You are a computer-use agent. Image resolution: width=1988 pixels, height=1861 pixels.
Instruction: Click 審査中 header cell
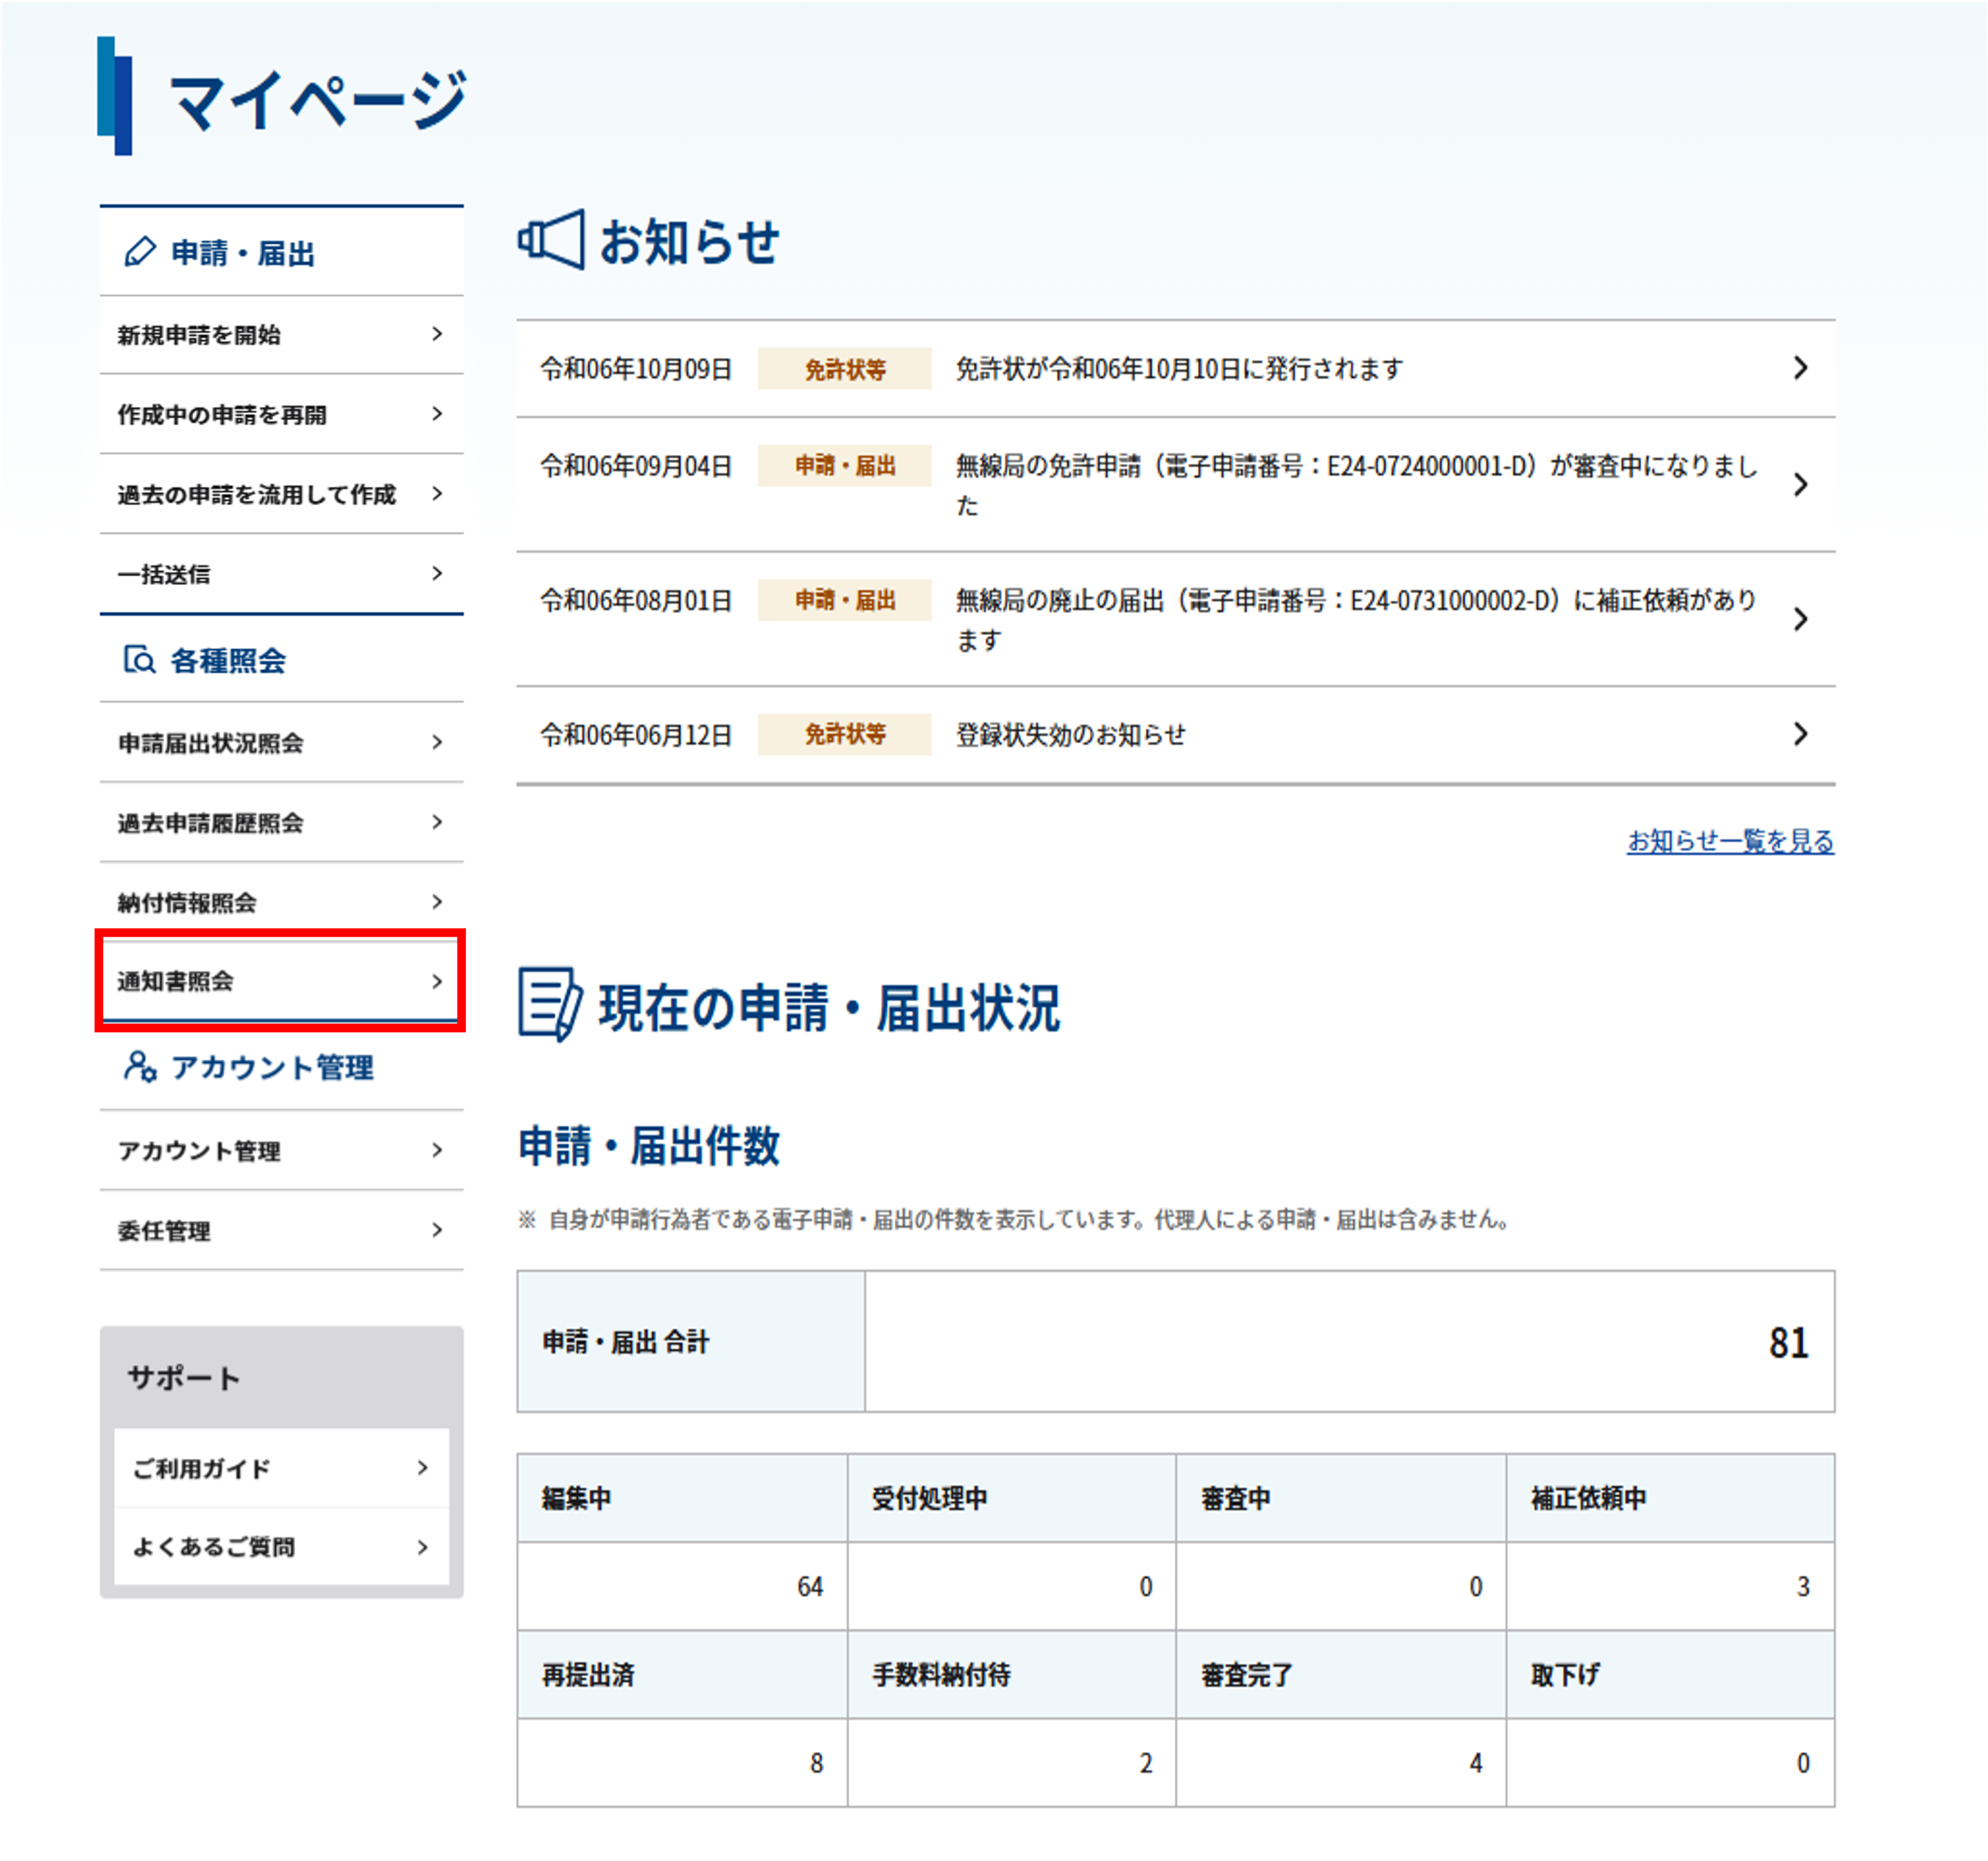click(x=1341, y=1498)
